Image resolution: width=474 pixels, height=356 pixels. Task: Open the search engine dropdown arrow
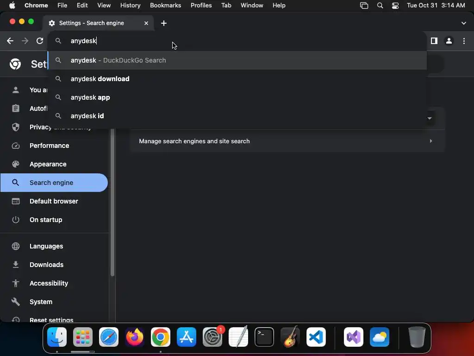430,118
